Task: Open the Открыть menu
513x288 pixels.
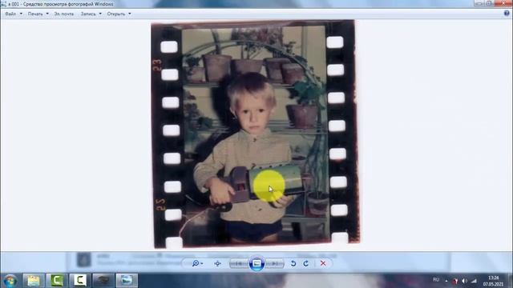Action: pos(119,14)
